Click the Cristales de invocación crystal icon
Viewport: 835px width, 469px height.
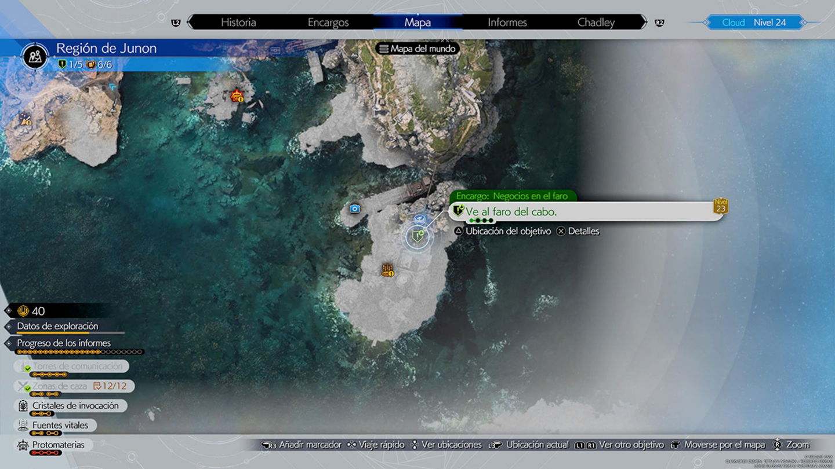coord(23,406)
